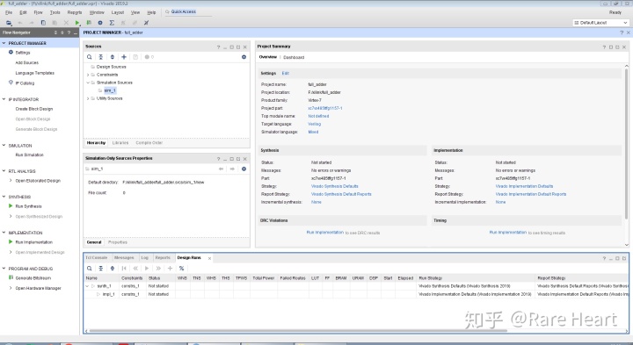This screenshot has height=345, width=633.
Task: Open the File menu
Action: click(x=9, y=12)
